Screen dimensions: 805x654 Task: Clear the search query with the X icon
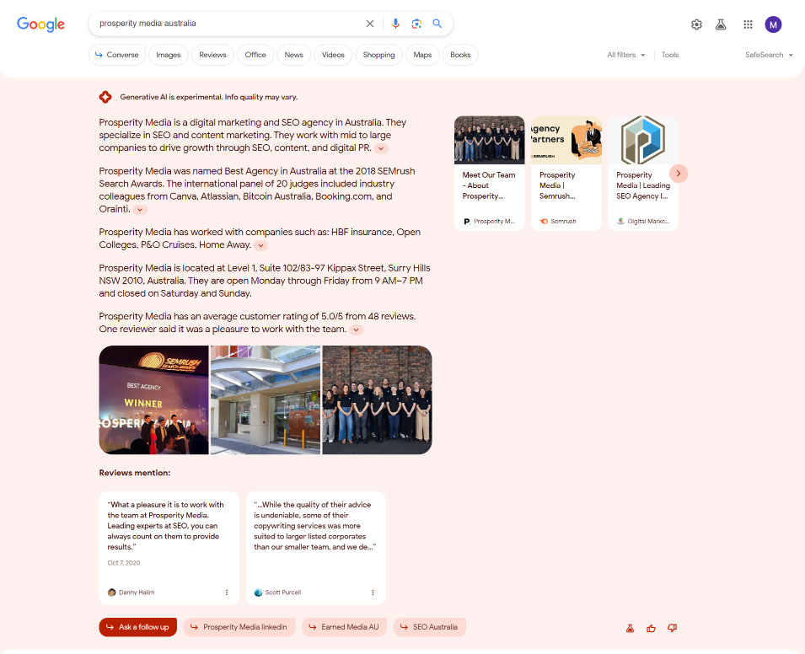[x=370, y=24]
